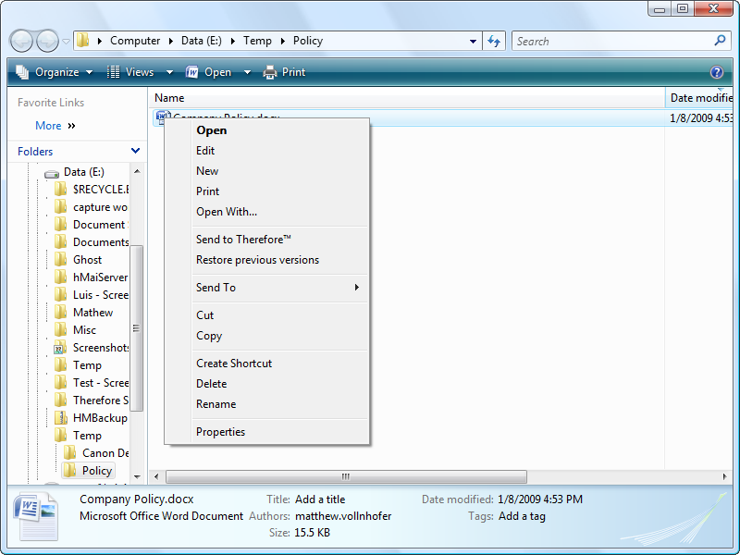Collapse the Folders pane with its chevron

135,150
